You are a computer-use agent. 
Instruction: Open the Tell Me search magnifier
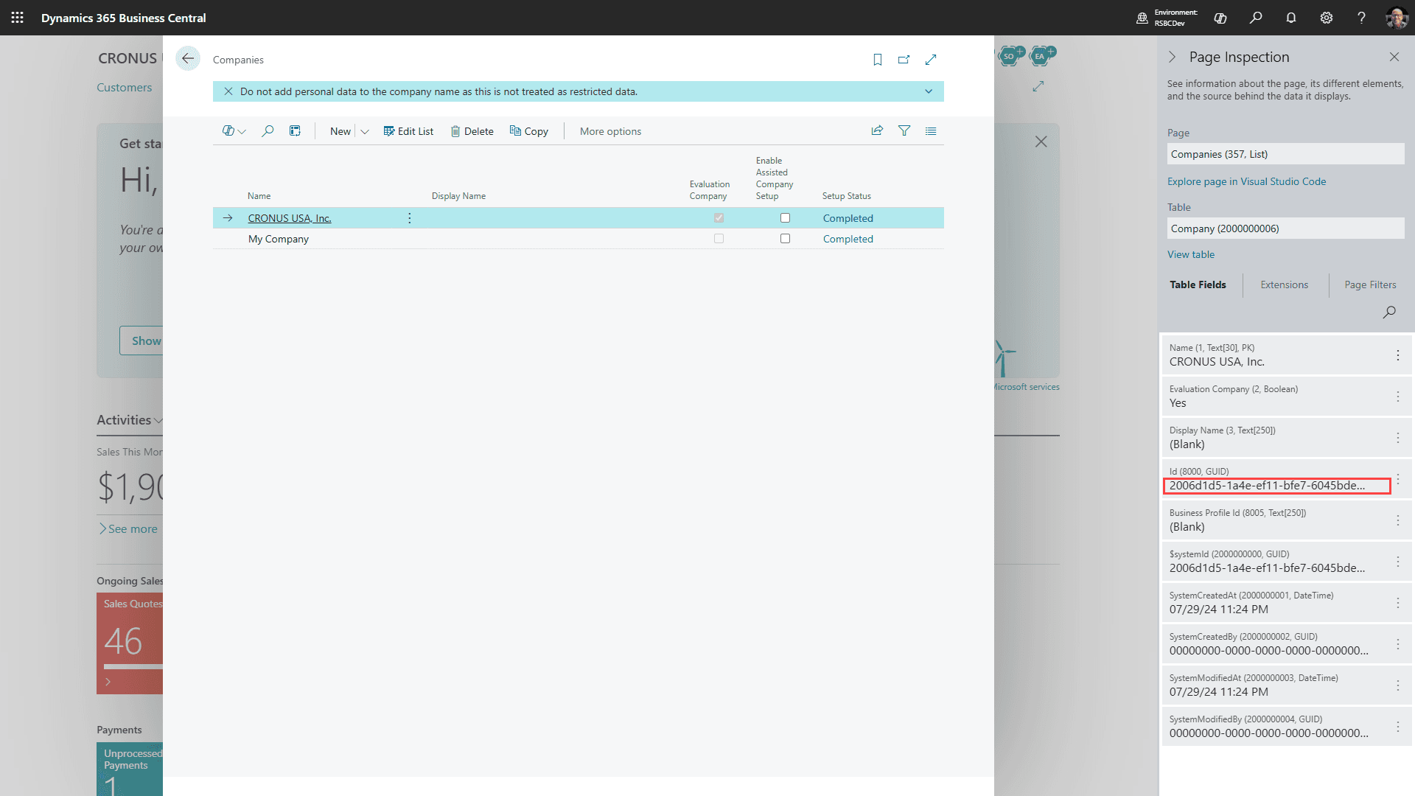point(1256,18)
